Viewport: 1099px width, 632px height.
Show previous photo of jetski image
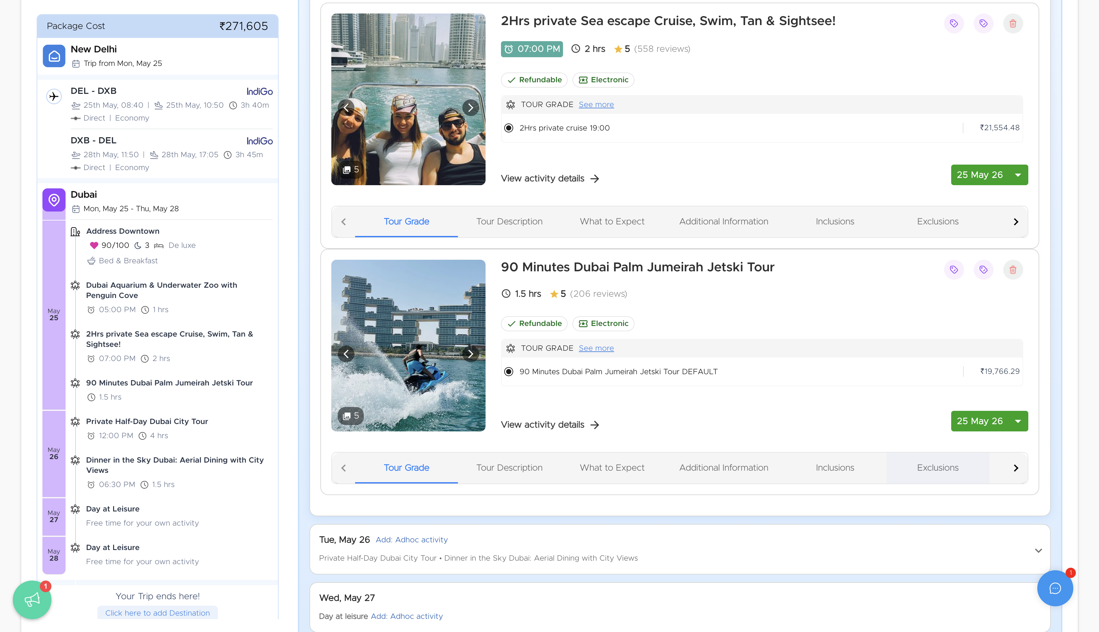(x=346, y=354)
